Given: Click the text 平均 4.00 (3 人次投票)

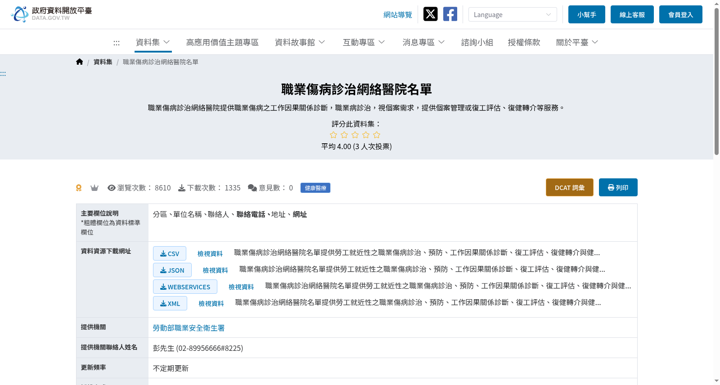Looking at the screenshot, I should (x=356, y=146).
